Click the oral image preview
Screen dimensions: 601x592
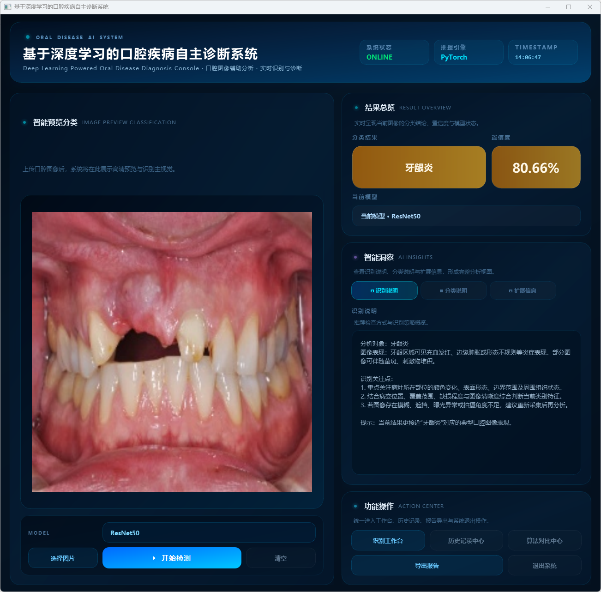click(172, 352)
